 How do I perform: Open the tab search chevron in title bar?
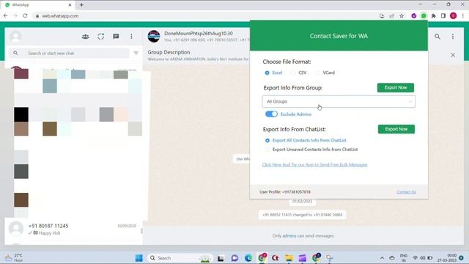tap(420, 4)
